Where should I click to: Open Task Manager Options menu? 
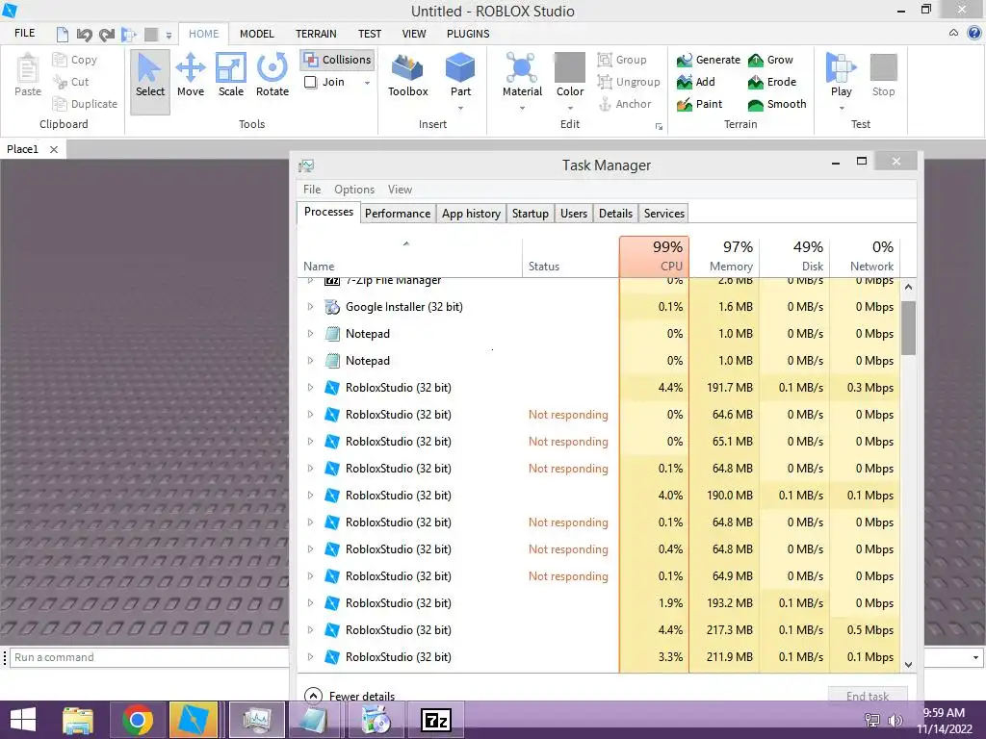(354, 190)
